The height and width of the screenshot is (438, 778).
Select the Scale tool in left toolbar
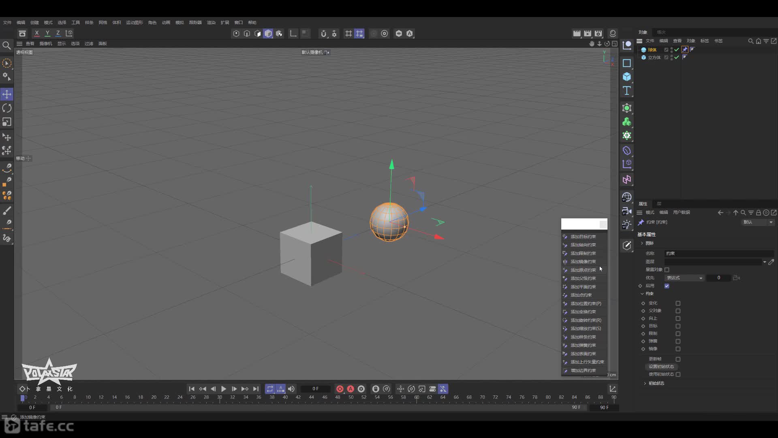pos(7,122)
